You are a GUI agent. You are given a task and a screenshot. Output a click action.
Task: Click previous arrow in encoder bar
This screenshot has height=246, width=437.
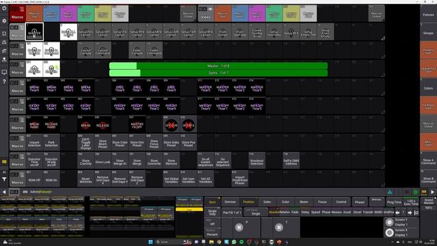397,213
